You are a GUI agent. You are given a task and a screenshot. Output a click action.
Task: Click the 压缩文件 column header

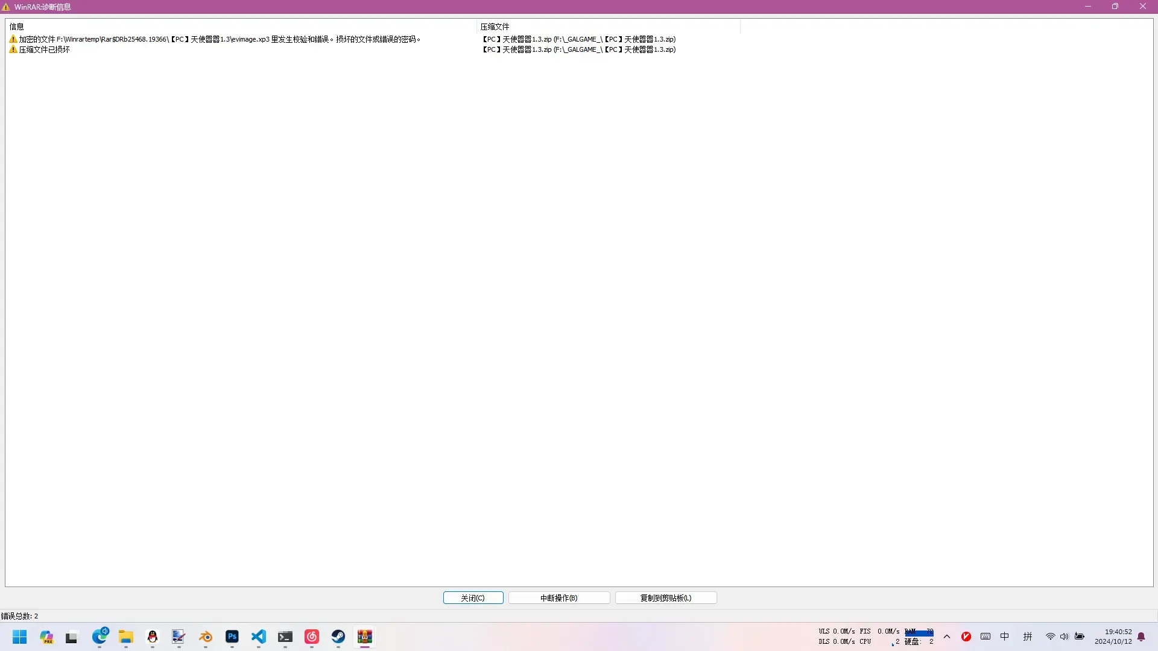(x=608, y=27)
